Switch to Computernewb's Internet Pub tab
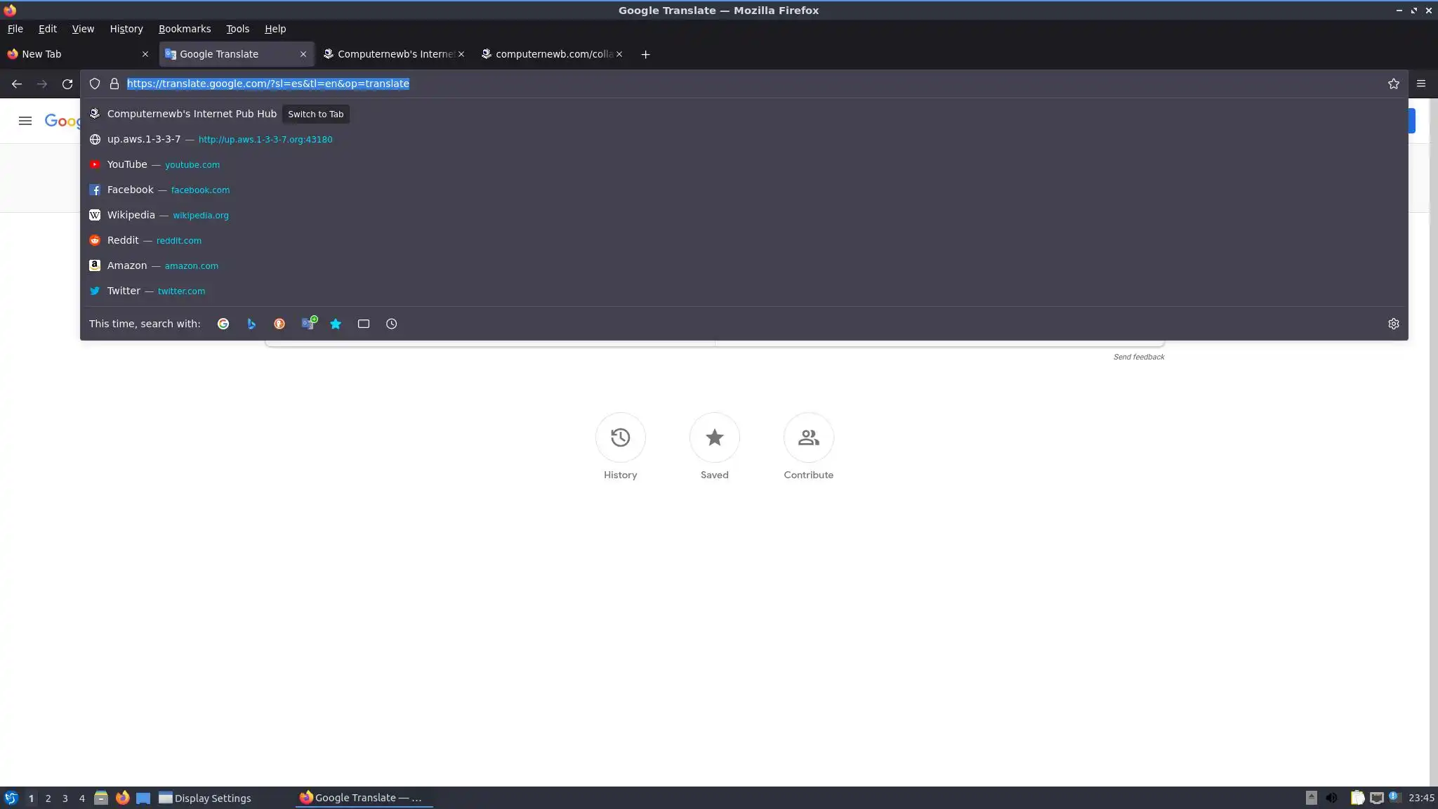Viewport: 1438px width, 809px height. (390, 54)
